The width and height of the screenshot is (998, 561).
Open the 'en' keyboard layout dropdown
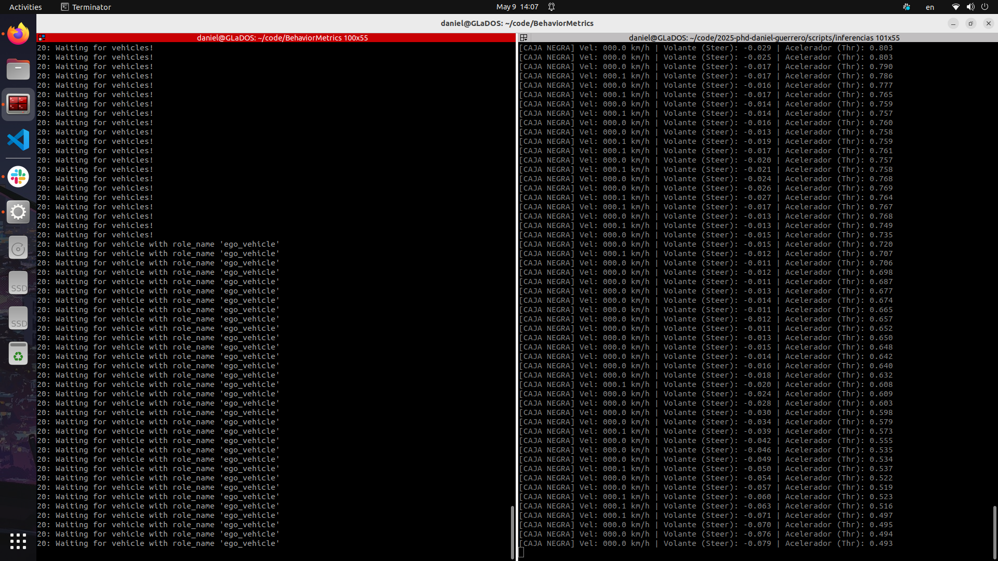(930, 7)
